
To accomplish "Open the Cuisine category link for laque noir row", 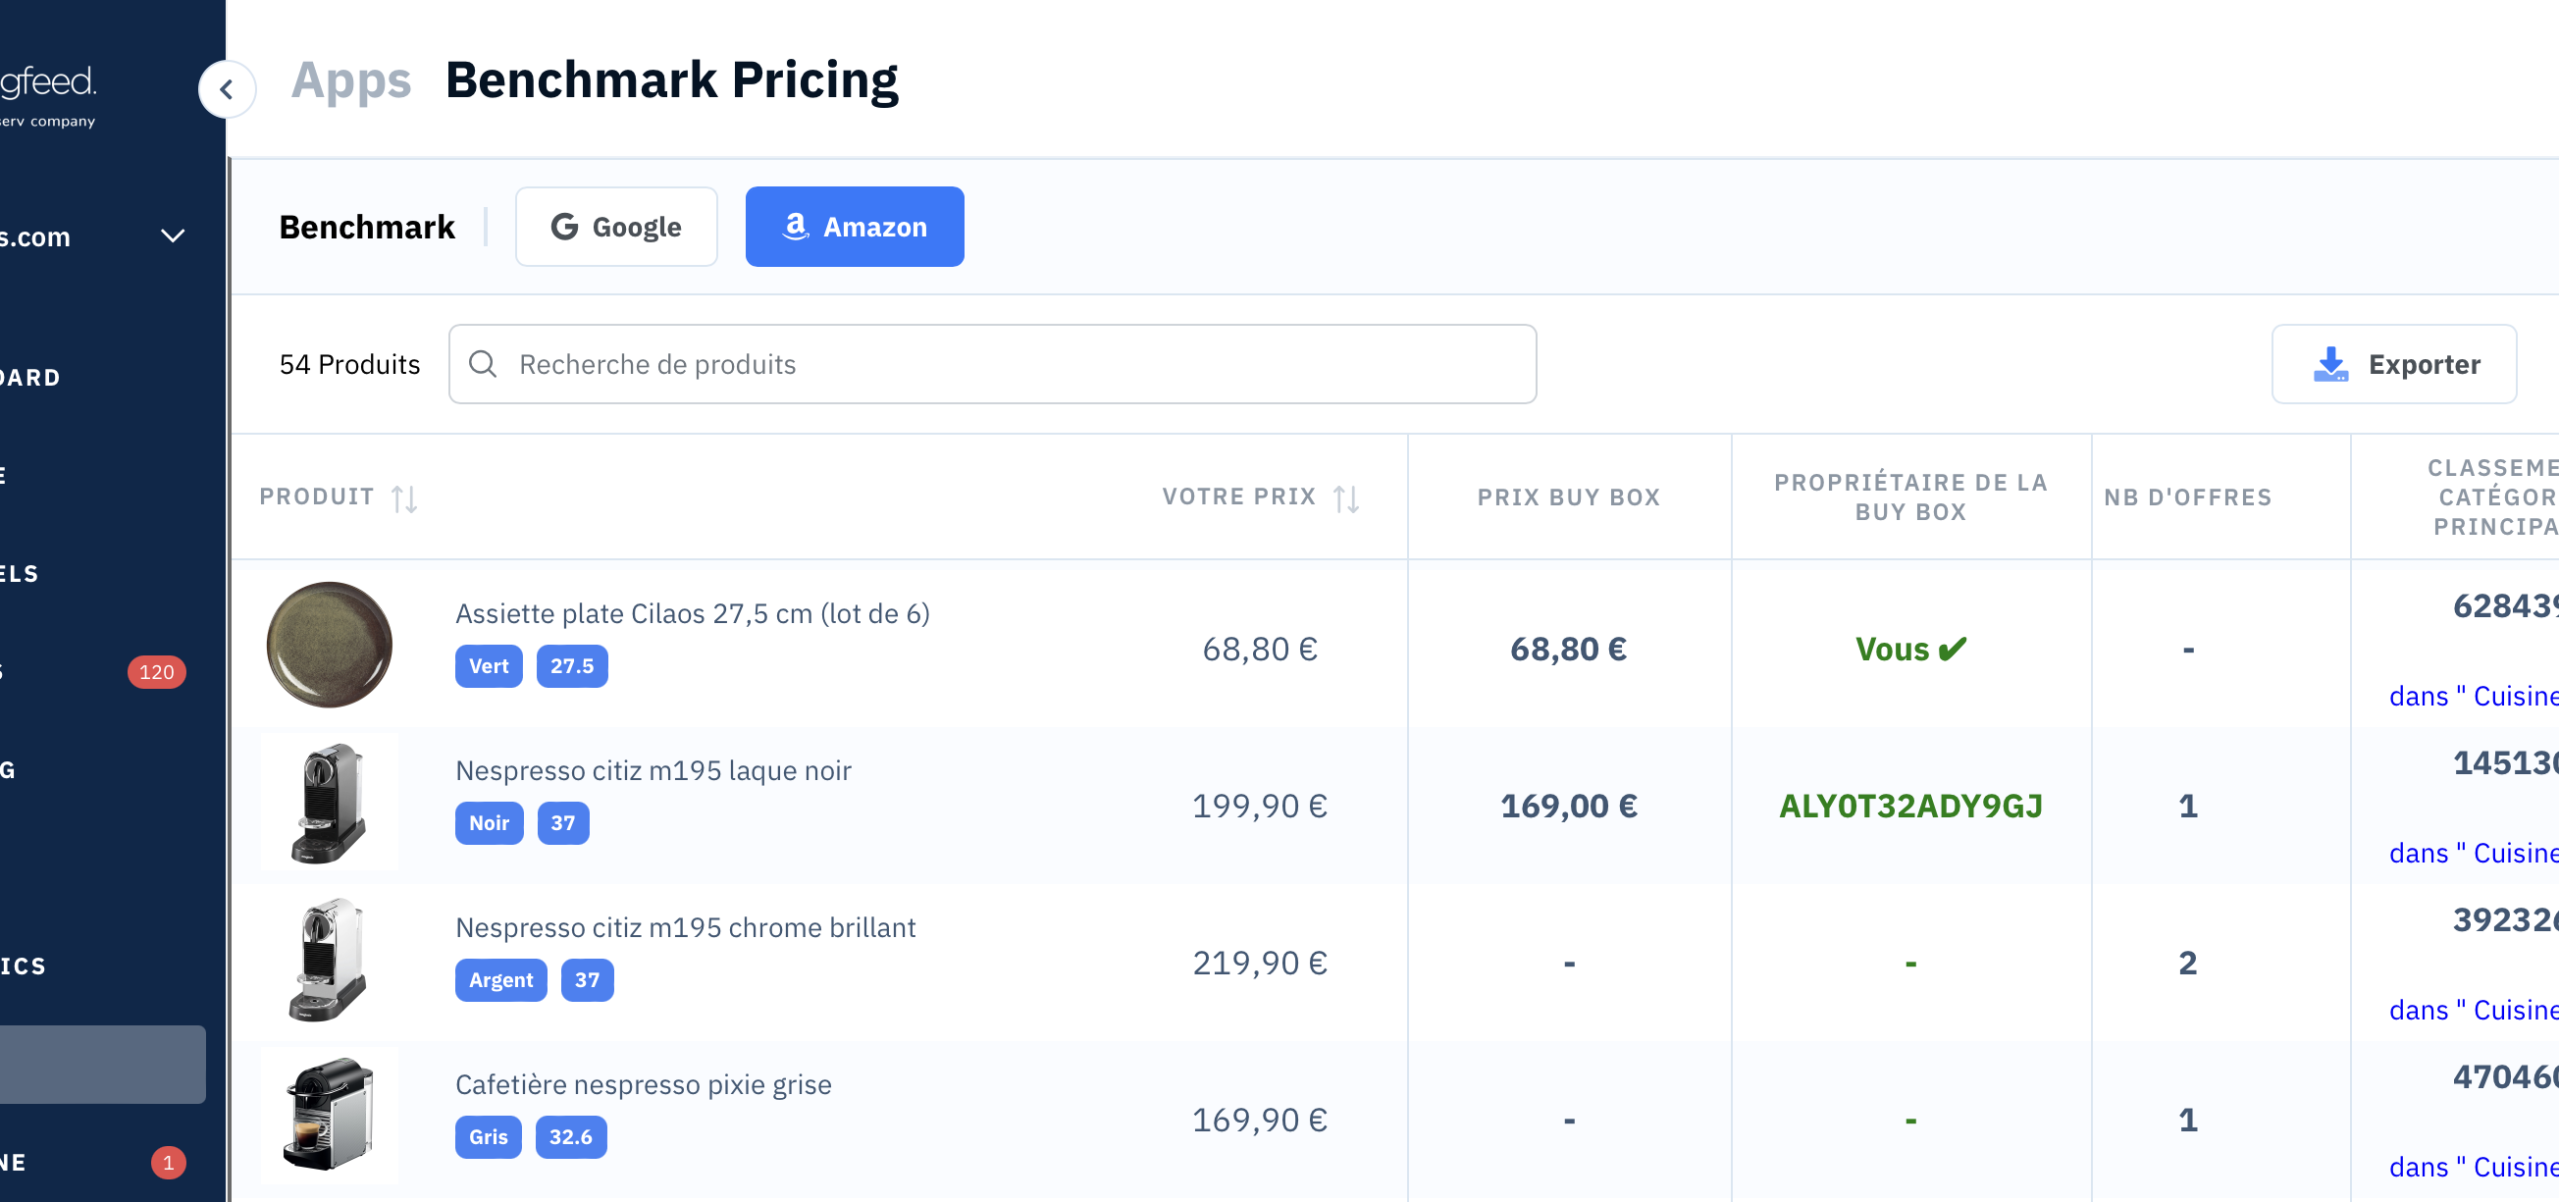I will [x=2474, y=853].
